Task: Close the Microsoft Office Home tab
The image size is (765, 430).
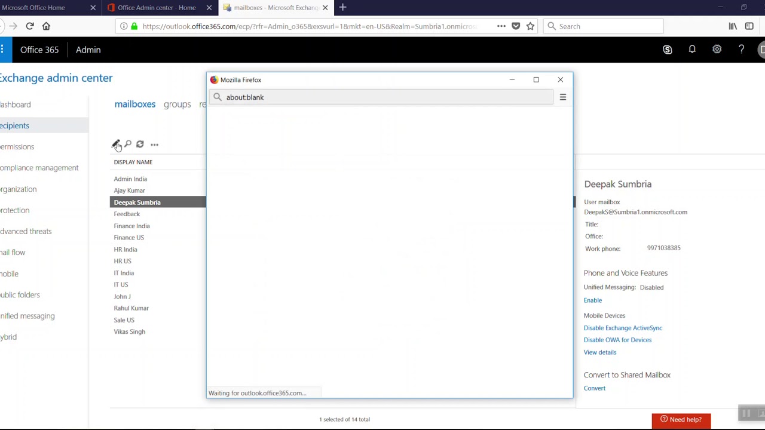Action: click(x=93, y=8)
